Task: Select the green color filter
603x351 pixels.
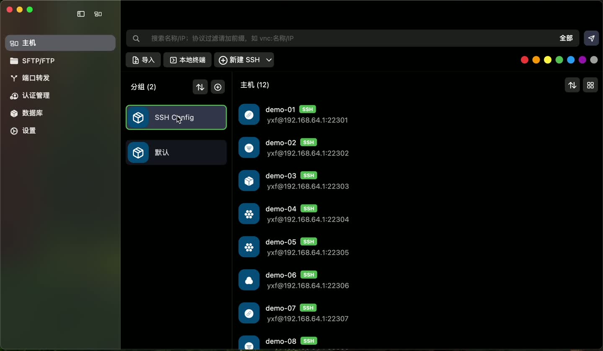Action: click(x=559, y=60)
